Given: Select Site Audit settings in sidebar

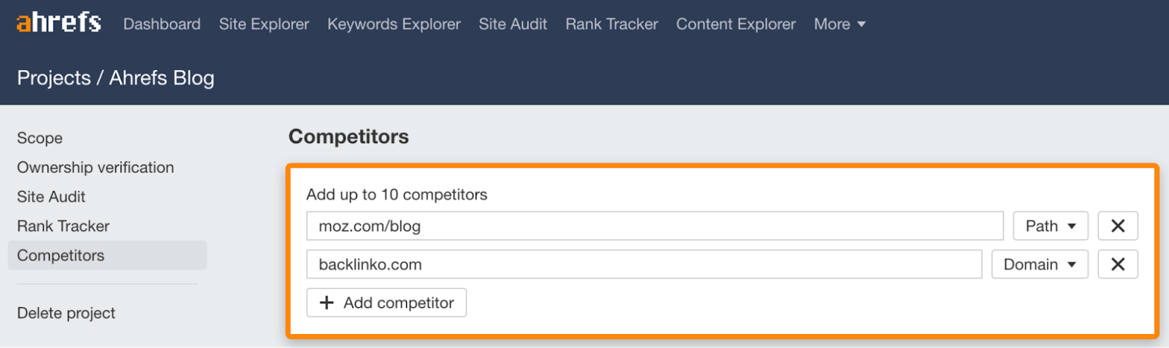Looking at the screenshot, I should click(51, 197).
